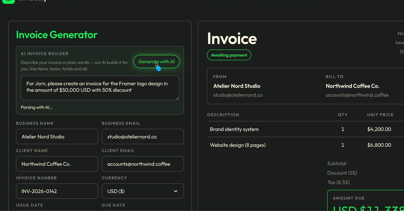The width and height of the screenshot is (404, 211).
Task: Click the Generate with AI button
Action: (x=156, y=62)
